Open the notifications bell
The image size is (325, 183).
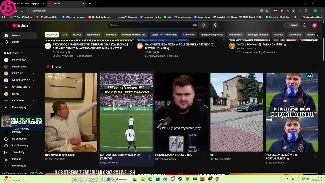(305, 25)
